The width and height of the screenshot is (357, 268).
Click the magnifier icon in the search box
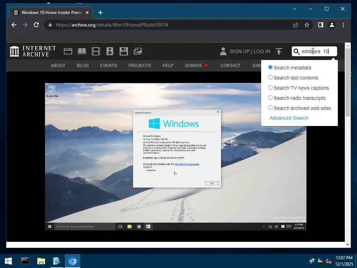(x=296, y=52)
